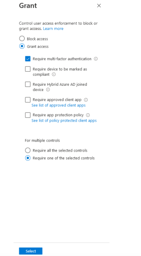Open See list of approved client apps
The image size is (141, 256).
[58, 105]
